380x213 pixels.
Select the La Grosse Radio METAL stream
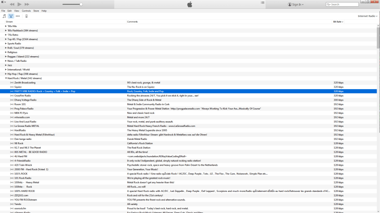click(27, 126)
